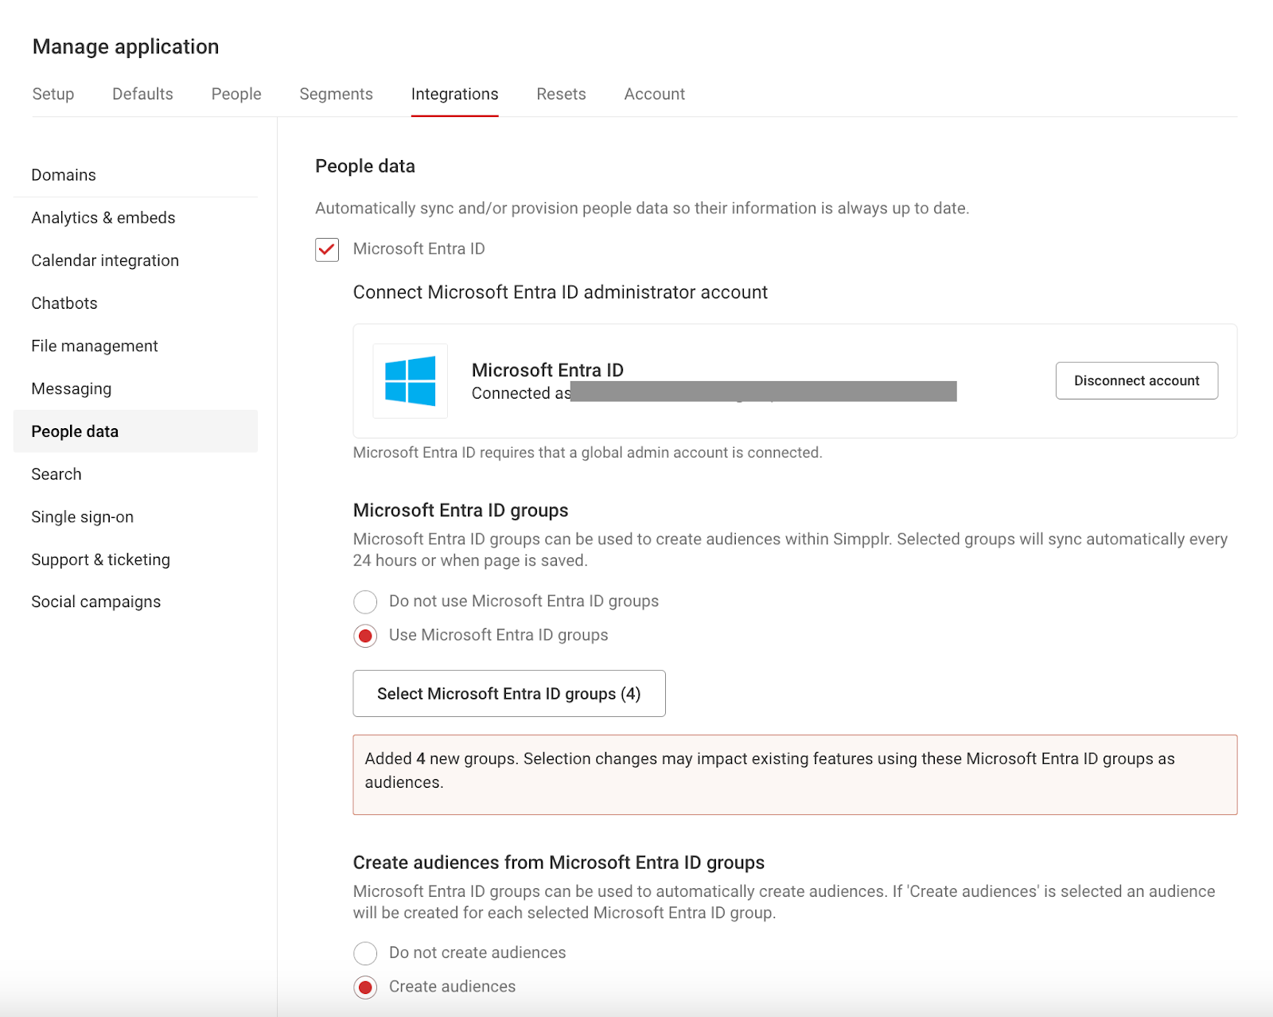
Task: Select Do not use Microsoft Entra ID groups
Action: click(365, 602)
